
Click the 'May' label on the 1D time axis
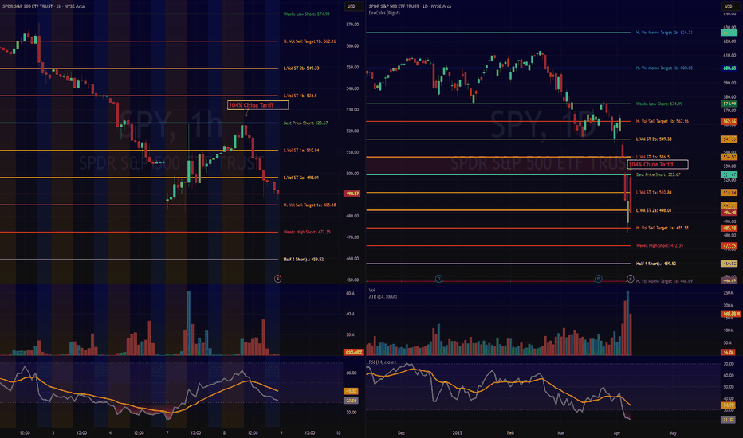coord(672,432)
